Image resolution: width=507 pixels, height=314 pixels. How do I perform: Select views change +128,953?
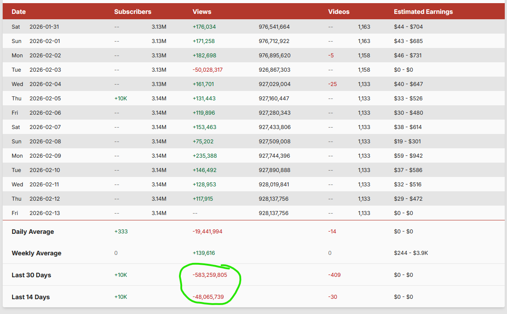(205, 184)
